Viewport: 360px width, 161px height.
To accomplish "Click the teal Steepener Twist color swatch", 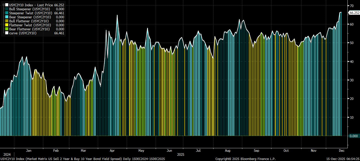I will pos(7,13).
